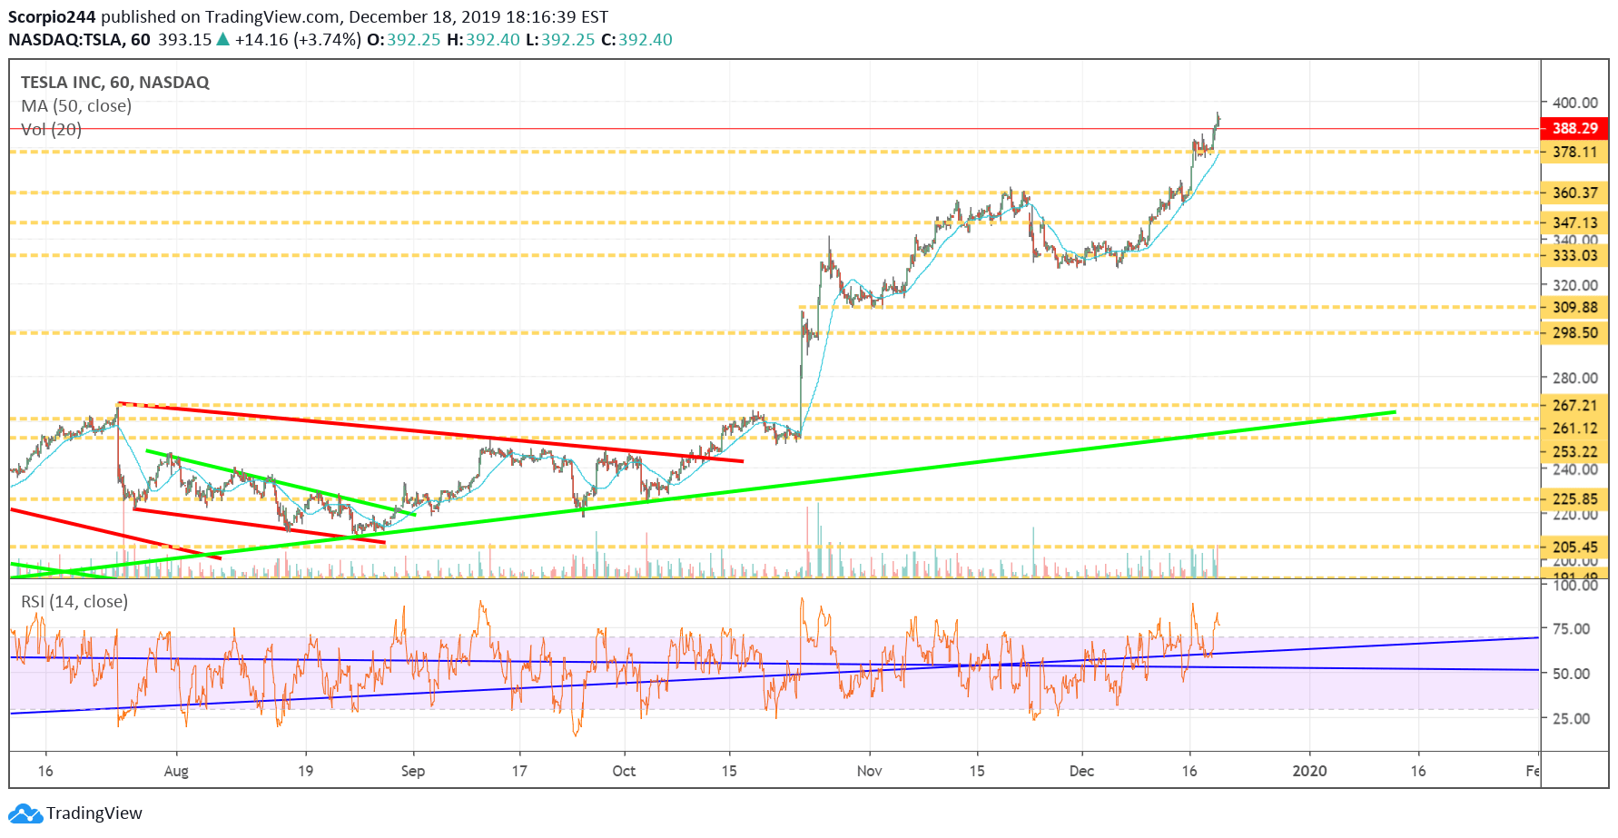This screenshot has height=838, width=1618.
Task: Click the close value C:392.40
Action: pos(636,40)
